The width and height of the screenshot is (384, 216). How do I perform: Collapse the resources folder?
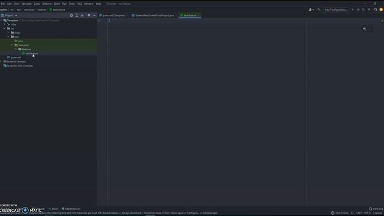click(12, 45)
